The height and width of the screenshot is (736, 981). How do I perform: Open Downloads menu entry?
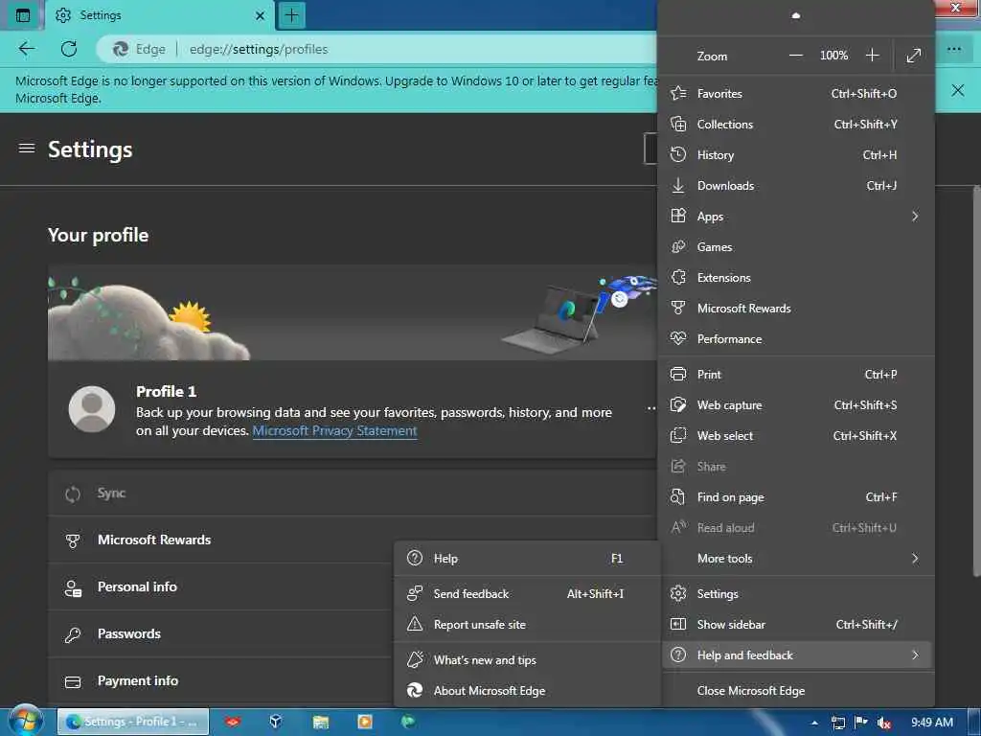click(x=797, y=185)
